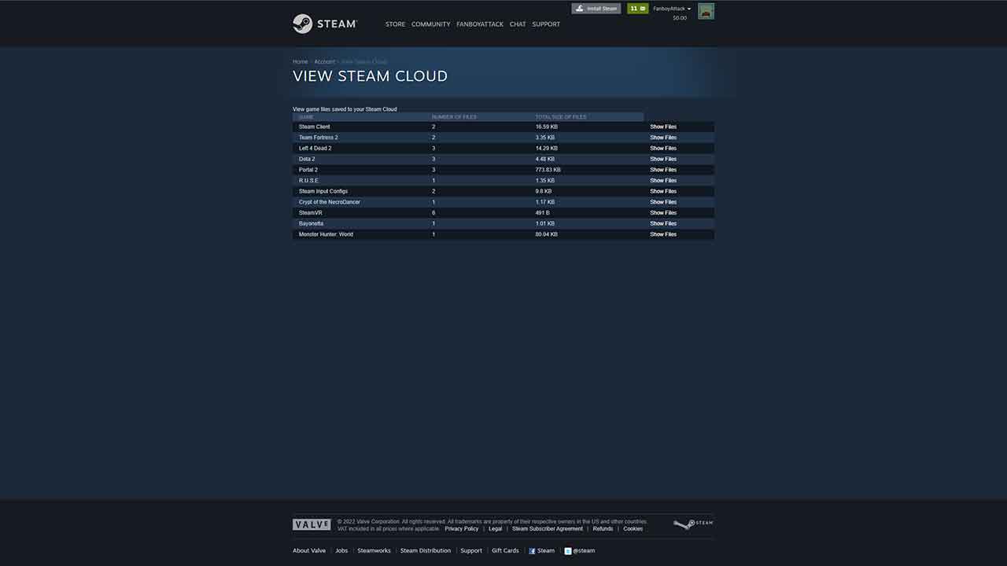Image resolution: width=1007 pixels, height=566 pixels.
Task: Click the Facebook Steam icon in the footer
Action: click(532, 550)
